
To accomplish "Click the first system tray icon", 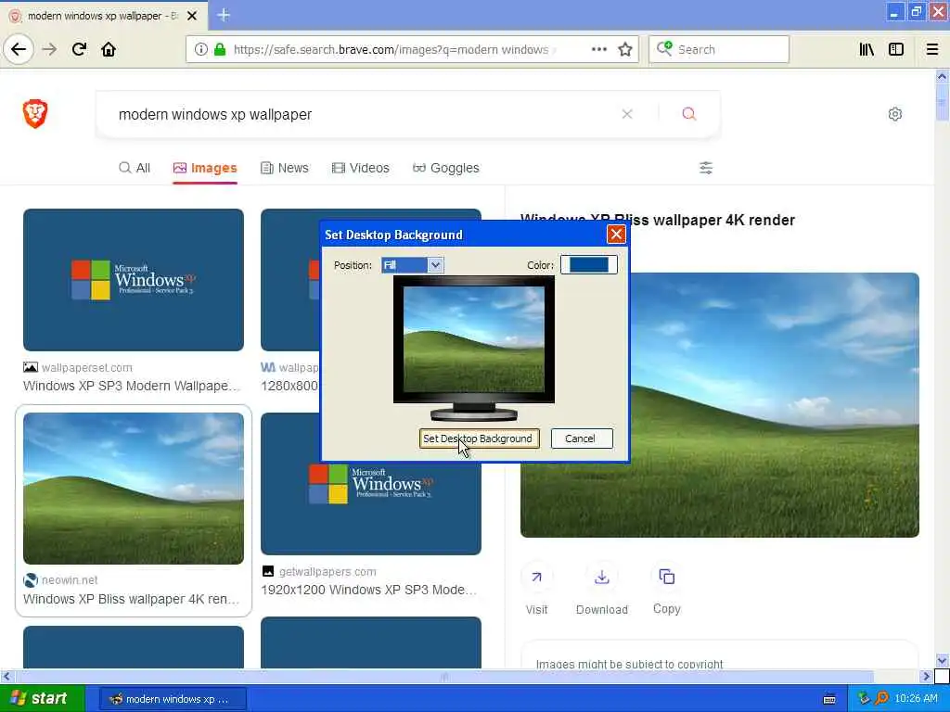I will click(x=864, y=699).
